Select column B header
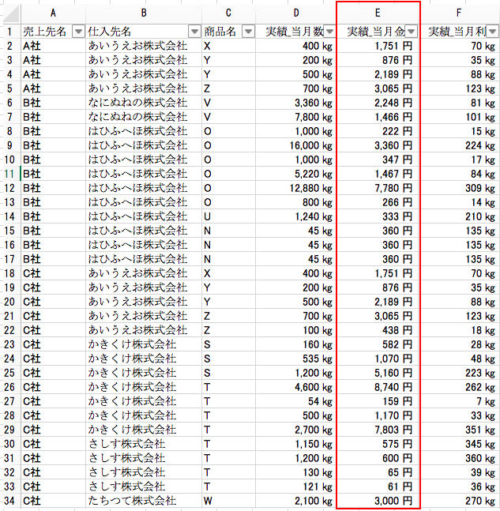The image size is (500, 511). click(x=144, y=13)
